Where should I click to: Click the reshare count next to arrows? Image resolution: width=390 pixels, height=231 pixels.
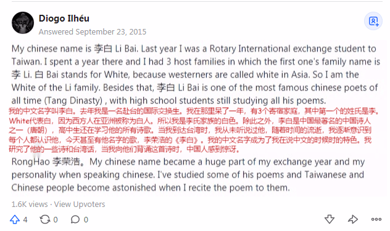tap(56, 220)
